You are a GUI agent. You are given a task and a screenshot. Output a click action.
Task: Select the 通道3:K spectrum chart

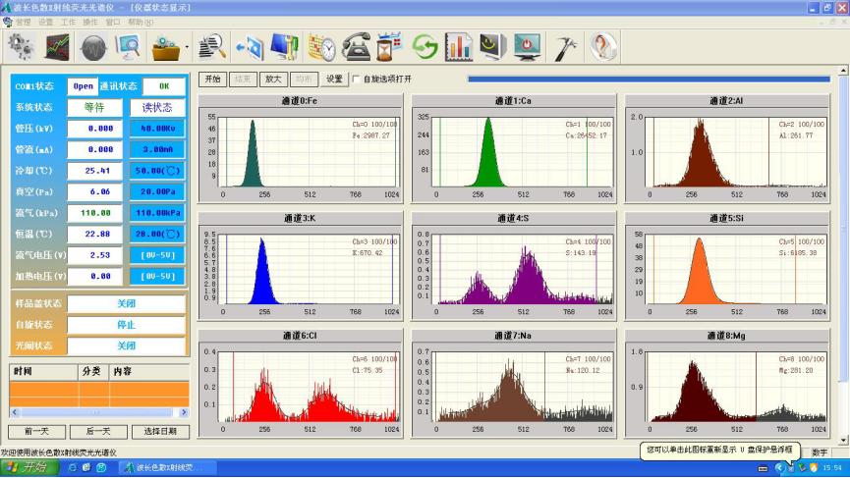coord(300,266)
